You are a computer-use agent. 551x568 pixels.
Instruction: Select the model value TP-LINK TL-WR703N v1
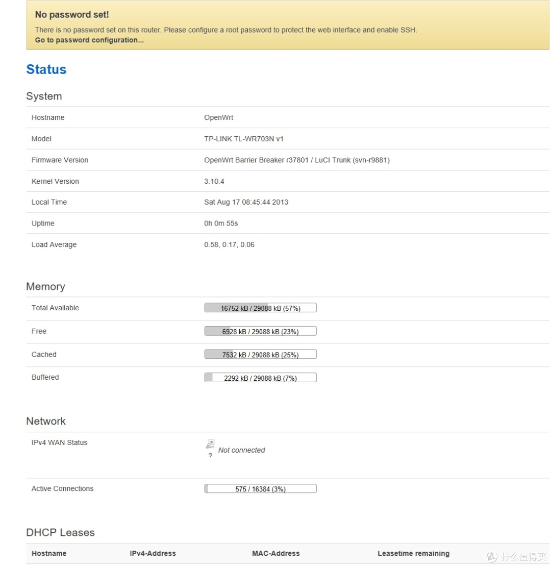[244, 139]
